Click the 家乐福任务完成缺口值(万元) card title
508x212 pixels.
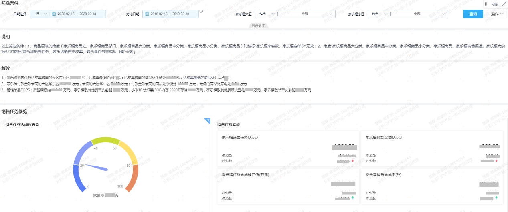point(245,175)
